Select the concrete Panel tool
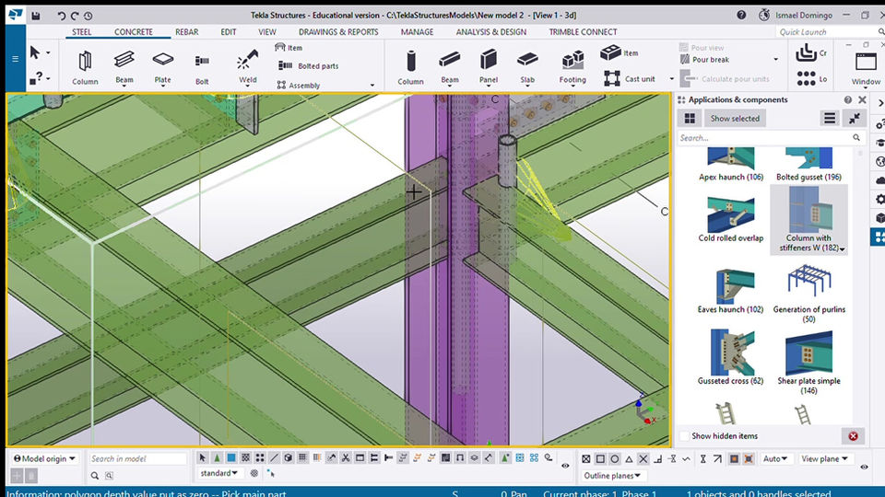Image resolution: width=885 pixels, height=497 pixels. (489, 67)
